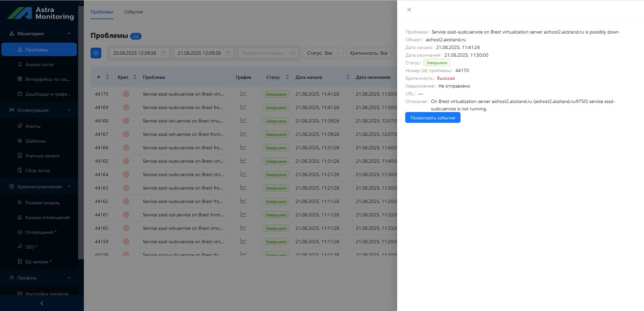This screenshot has width=644, height=311.
Task: Click clock icon in interval selector
Action: (x=292, y=53)
